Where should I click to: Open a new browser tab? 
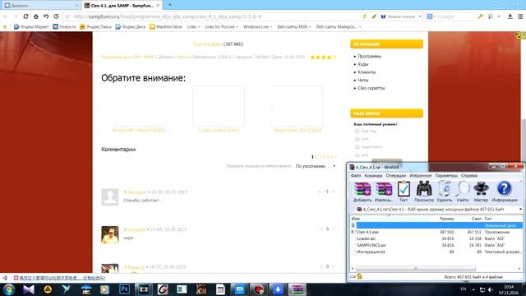click(x=170, y=5)
